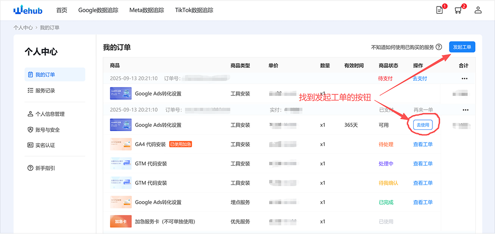Click the help question mark icon
Screen dimensions: 495x234
pos(439,47)
